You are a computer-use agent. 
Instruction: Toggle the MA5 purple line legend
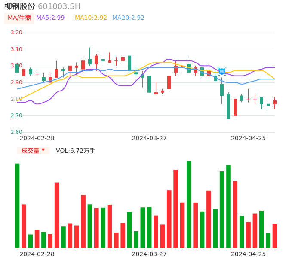(x=50, y=18)
